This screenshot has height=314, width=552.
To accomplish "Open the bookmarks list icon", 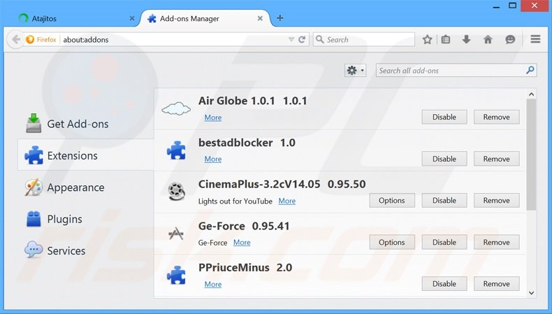I will pos(446,39).
